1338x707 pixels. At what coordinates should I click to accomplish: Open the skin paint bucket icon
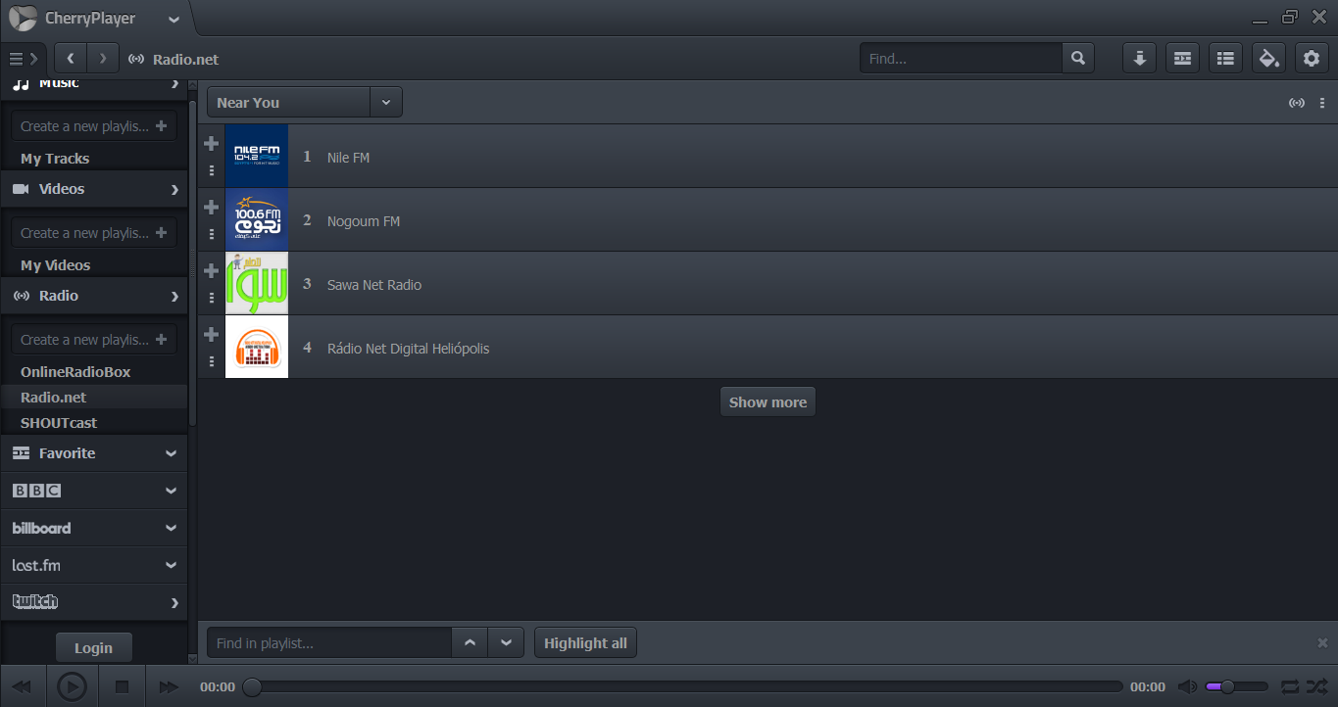(1268, 59)
